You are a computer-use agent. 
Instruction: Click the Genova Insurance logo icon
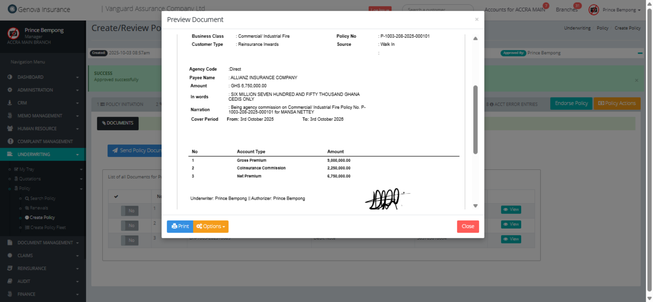[12, 9]
